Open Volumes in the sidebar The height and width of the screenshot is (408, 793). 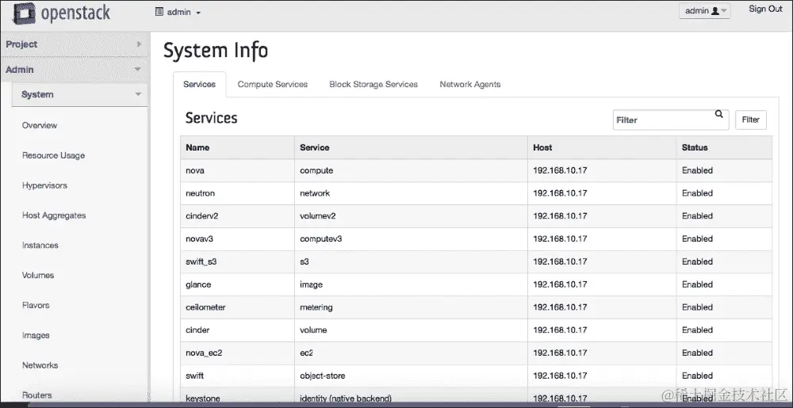(x=38, y=275)
